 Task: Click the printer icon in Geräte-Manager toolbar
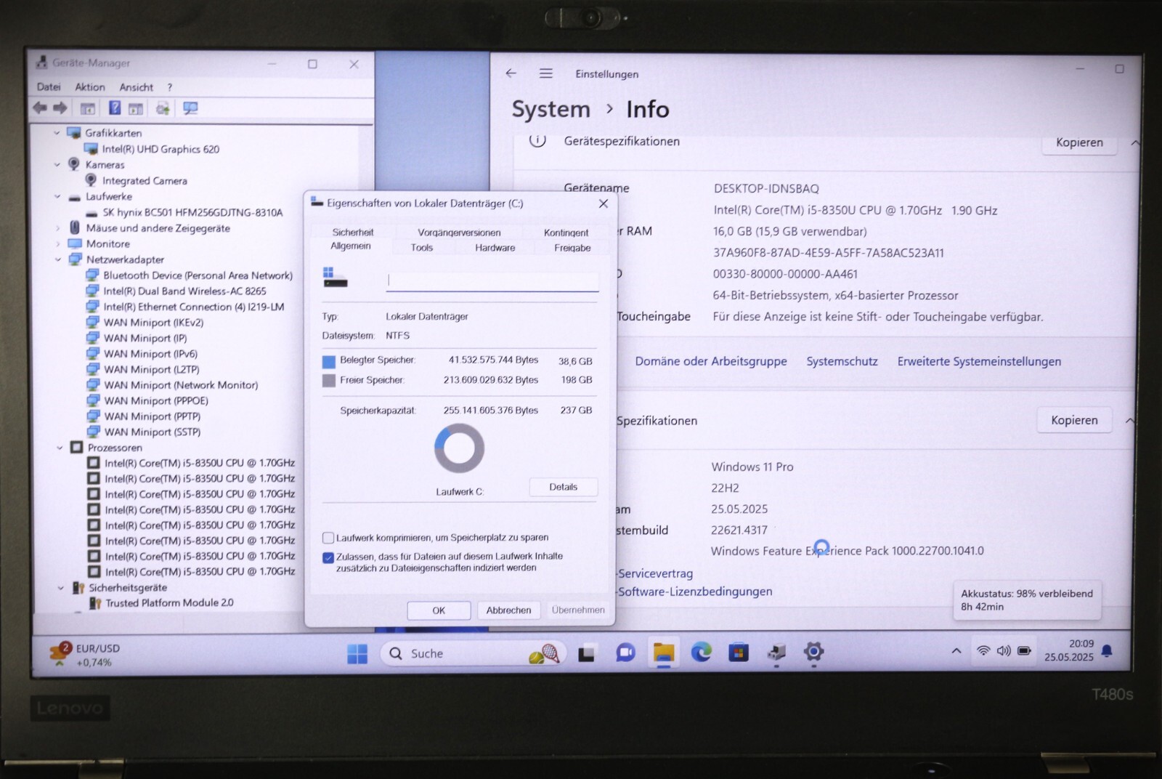coord(163,108)
